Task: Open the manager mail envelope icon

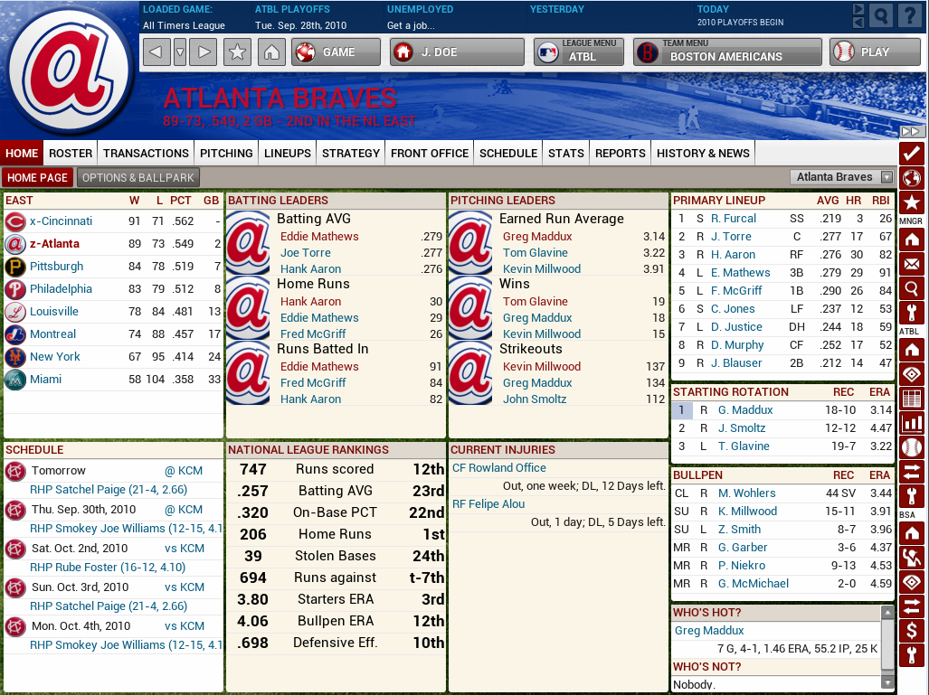Action: click(x=911, y=263)
